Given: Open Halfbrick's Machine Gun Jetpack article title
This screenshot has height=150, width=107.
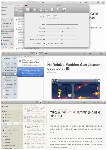Looking at the screenshot, I should tap(74, 67).
